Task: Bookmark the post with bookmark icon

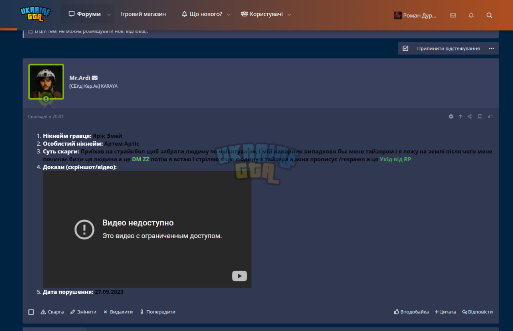Action: click(x=479, y=116)
